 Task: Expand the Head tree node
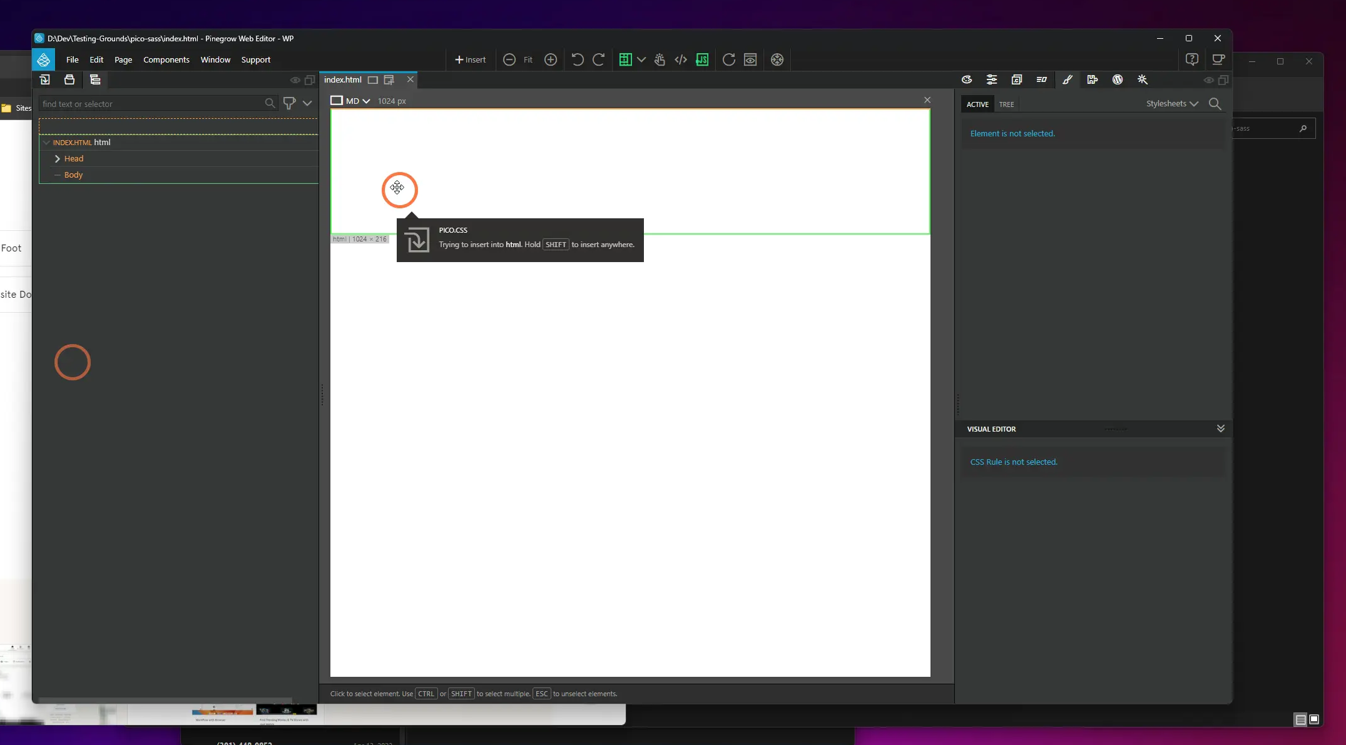(x=58, y=159)
